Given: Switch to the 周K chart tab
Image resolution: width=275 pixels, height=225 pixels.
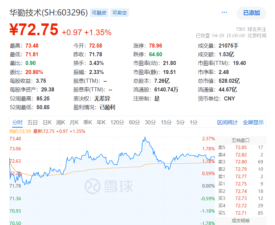Looking at the screenshot, I should click(61, 122).
